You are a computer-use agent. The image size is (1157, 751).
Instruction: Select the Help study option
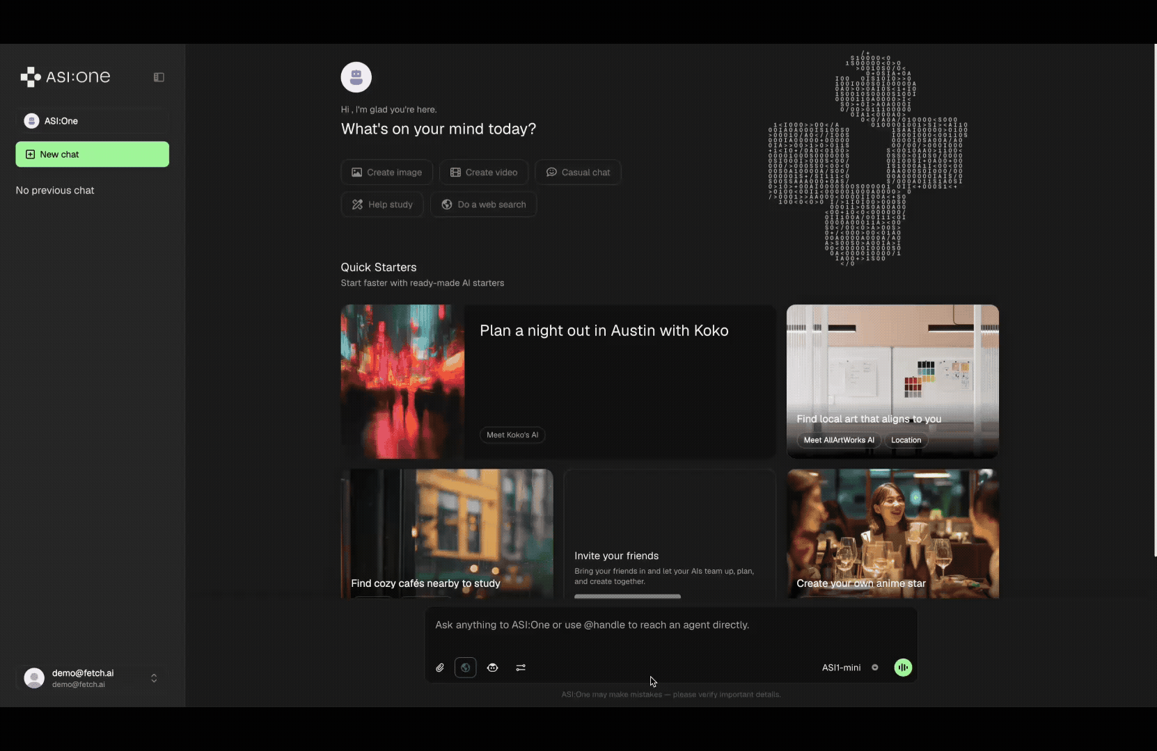[x=382, y=204]
